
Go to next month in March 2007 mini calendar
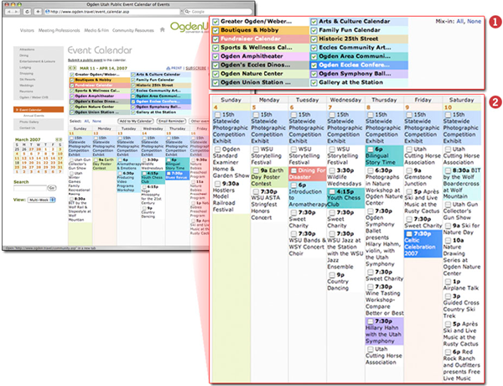pyautogui.click(x=60, y=139)
